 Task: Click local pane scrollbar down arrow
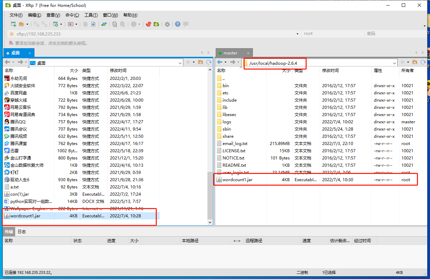click(211, 223)
